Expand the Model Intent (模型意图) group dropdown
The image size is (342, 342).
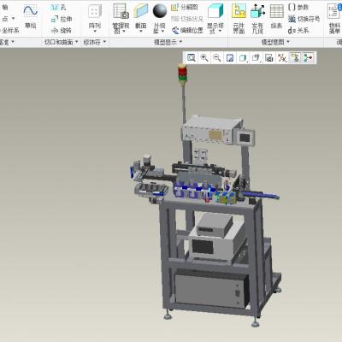click(275, 43)
